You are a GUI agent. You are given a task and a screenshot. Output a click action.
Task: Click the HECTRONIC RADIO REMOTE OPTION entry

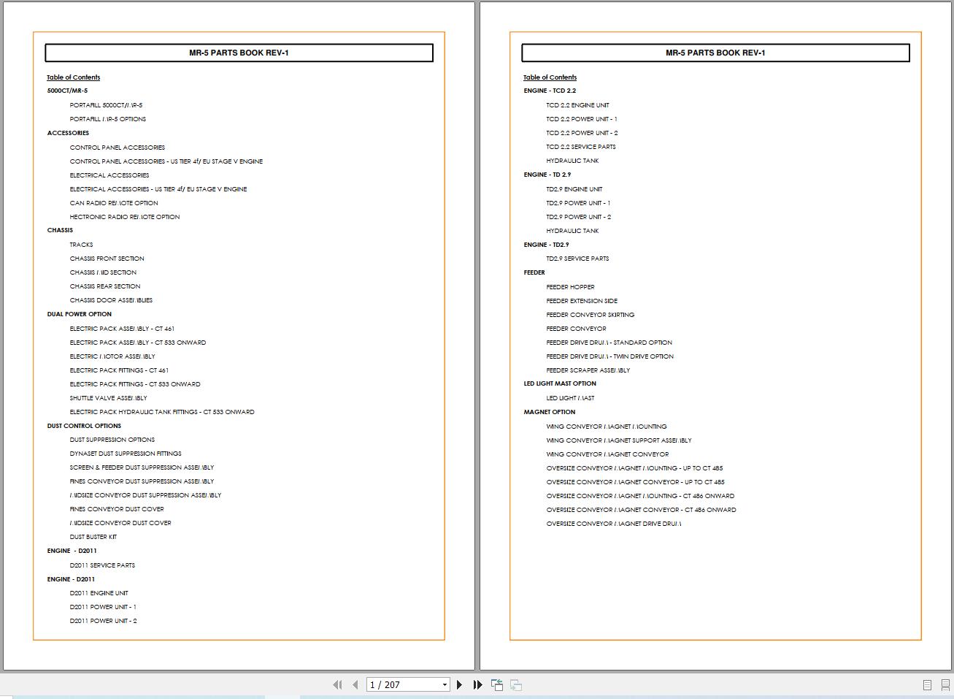[125, 217]
